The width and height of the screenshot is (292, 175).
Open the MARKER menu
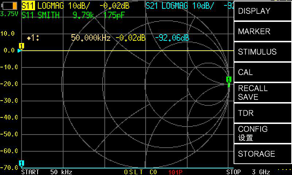(x=263, y=31)
